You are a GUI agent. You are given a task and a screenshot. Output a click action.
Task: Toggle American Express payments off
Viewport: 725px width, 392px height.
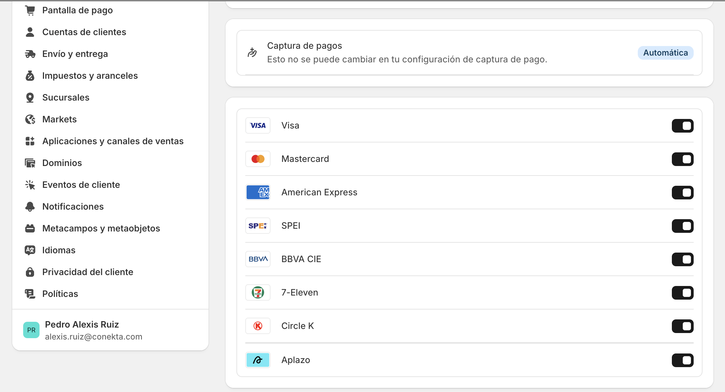tap(682, 193)
